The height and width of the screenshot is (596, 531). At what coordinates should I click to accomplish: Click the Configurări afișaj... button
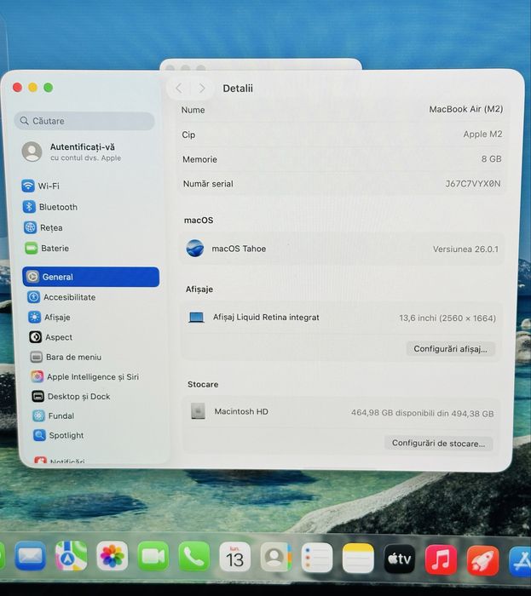450,348
